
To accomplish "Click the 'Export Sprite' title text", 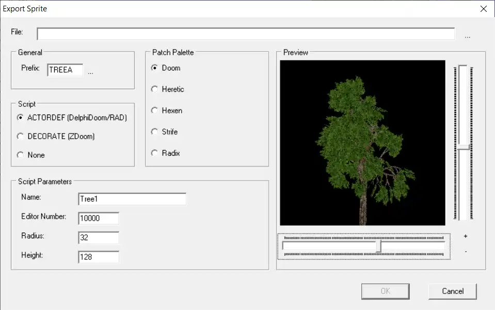I will (x=25, y=9).
